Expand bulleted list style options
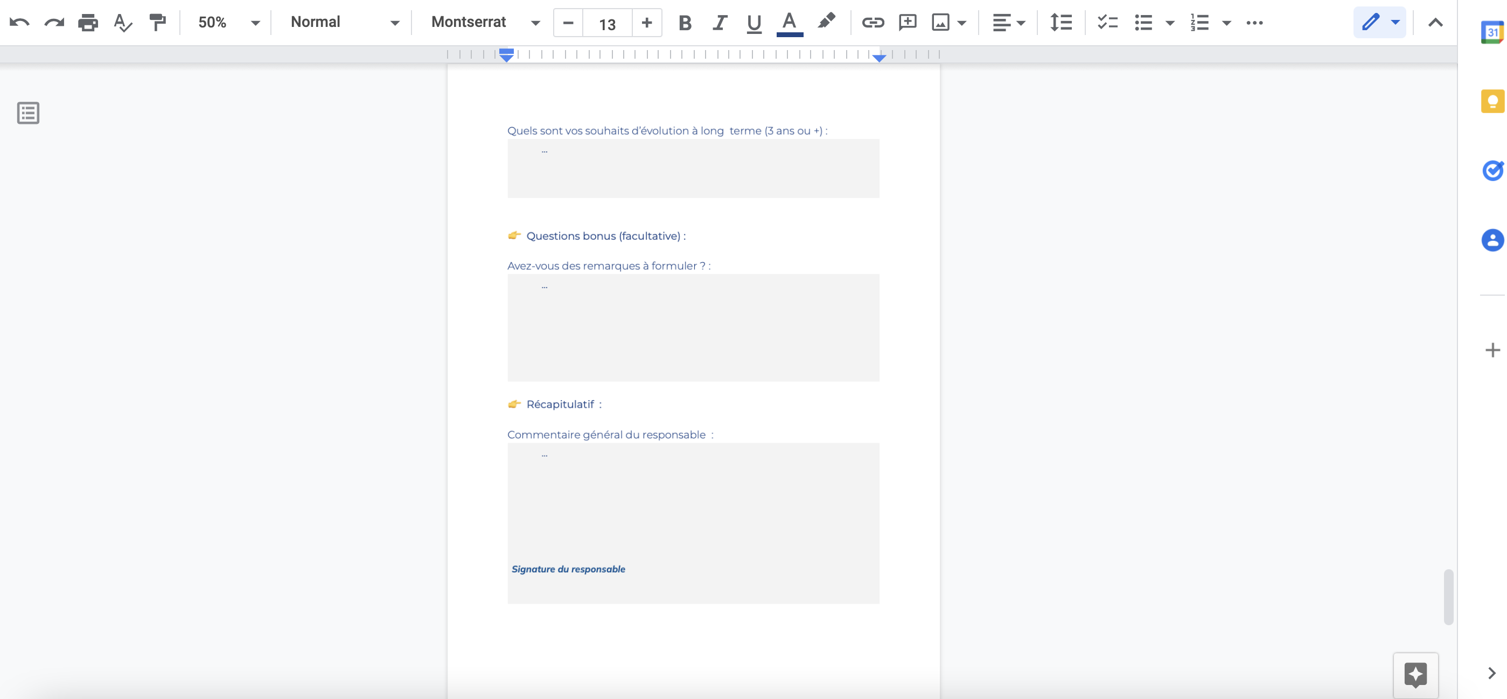Image resolution: width=1507 pixels, height=699 pixels. pos(1170,23)
